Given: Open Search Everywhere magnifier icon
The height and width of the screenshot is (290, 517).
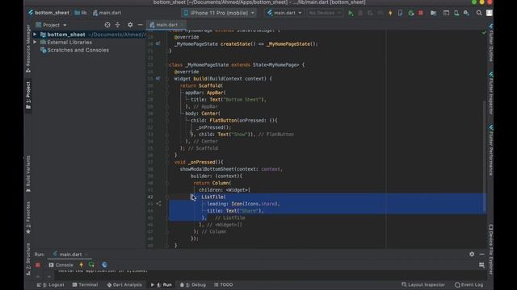Looking at the screenshot, I should (x=479, y=13).
